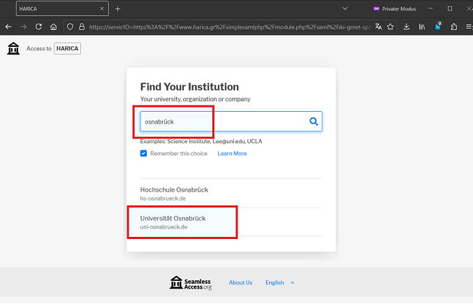Focus the institution search field

[x=231, y=122]
